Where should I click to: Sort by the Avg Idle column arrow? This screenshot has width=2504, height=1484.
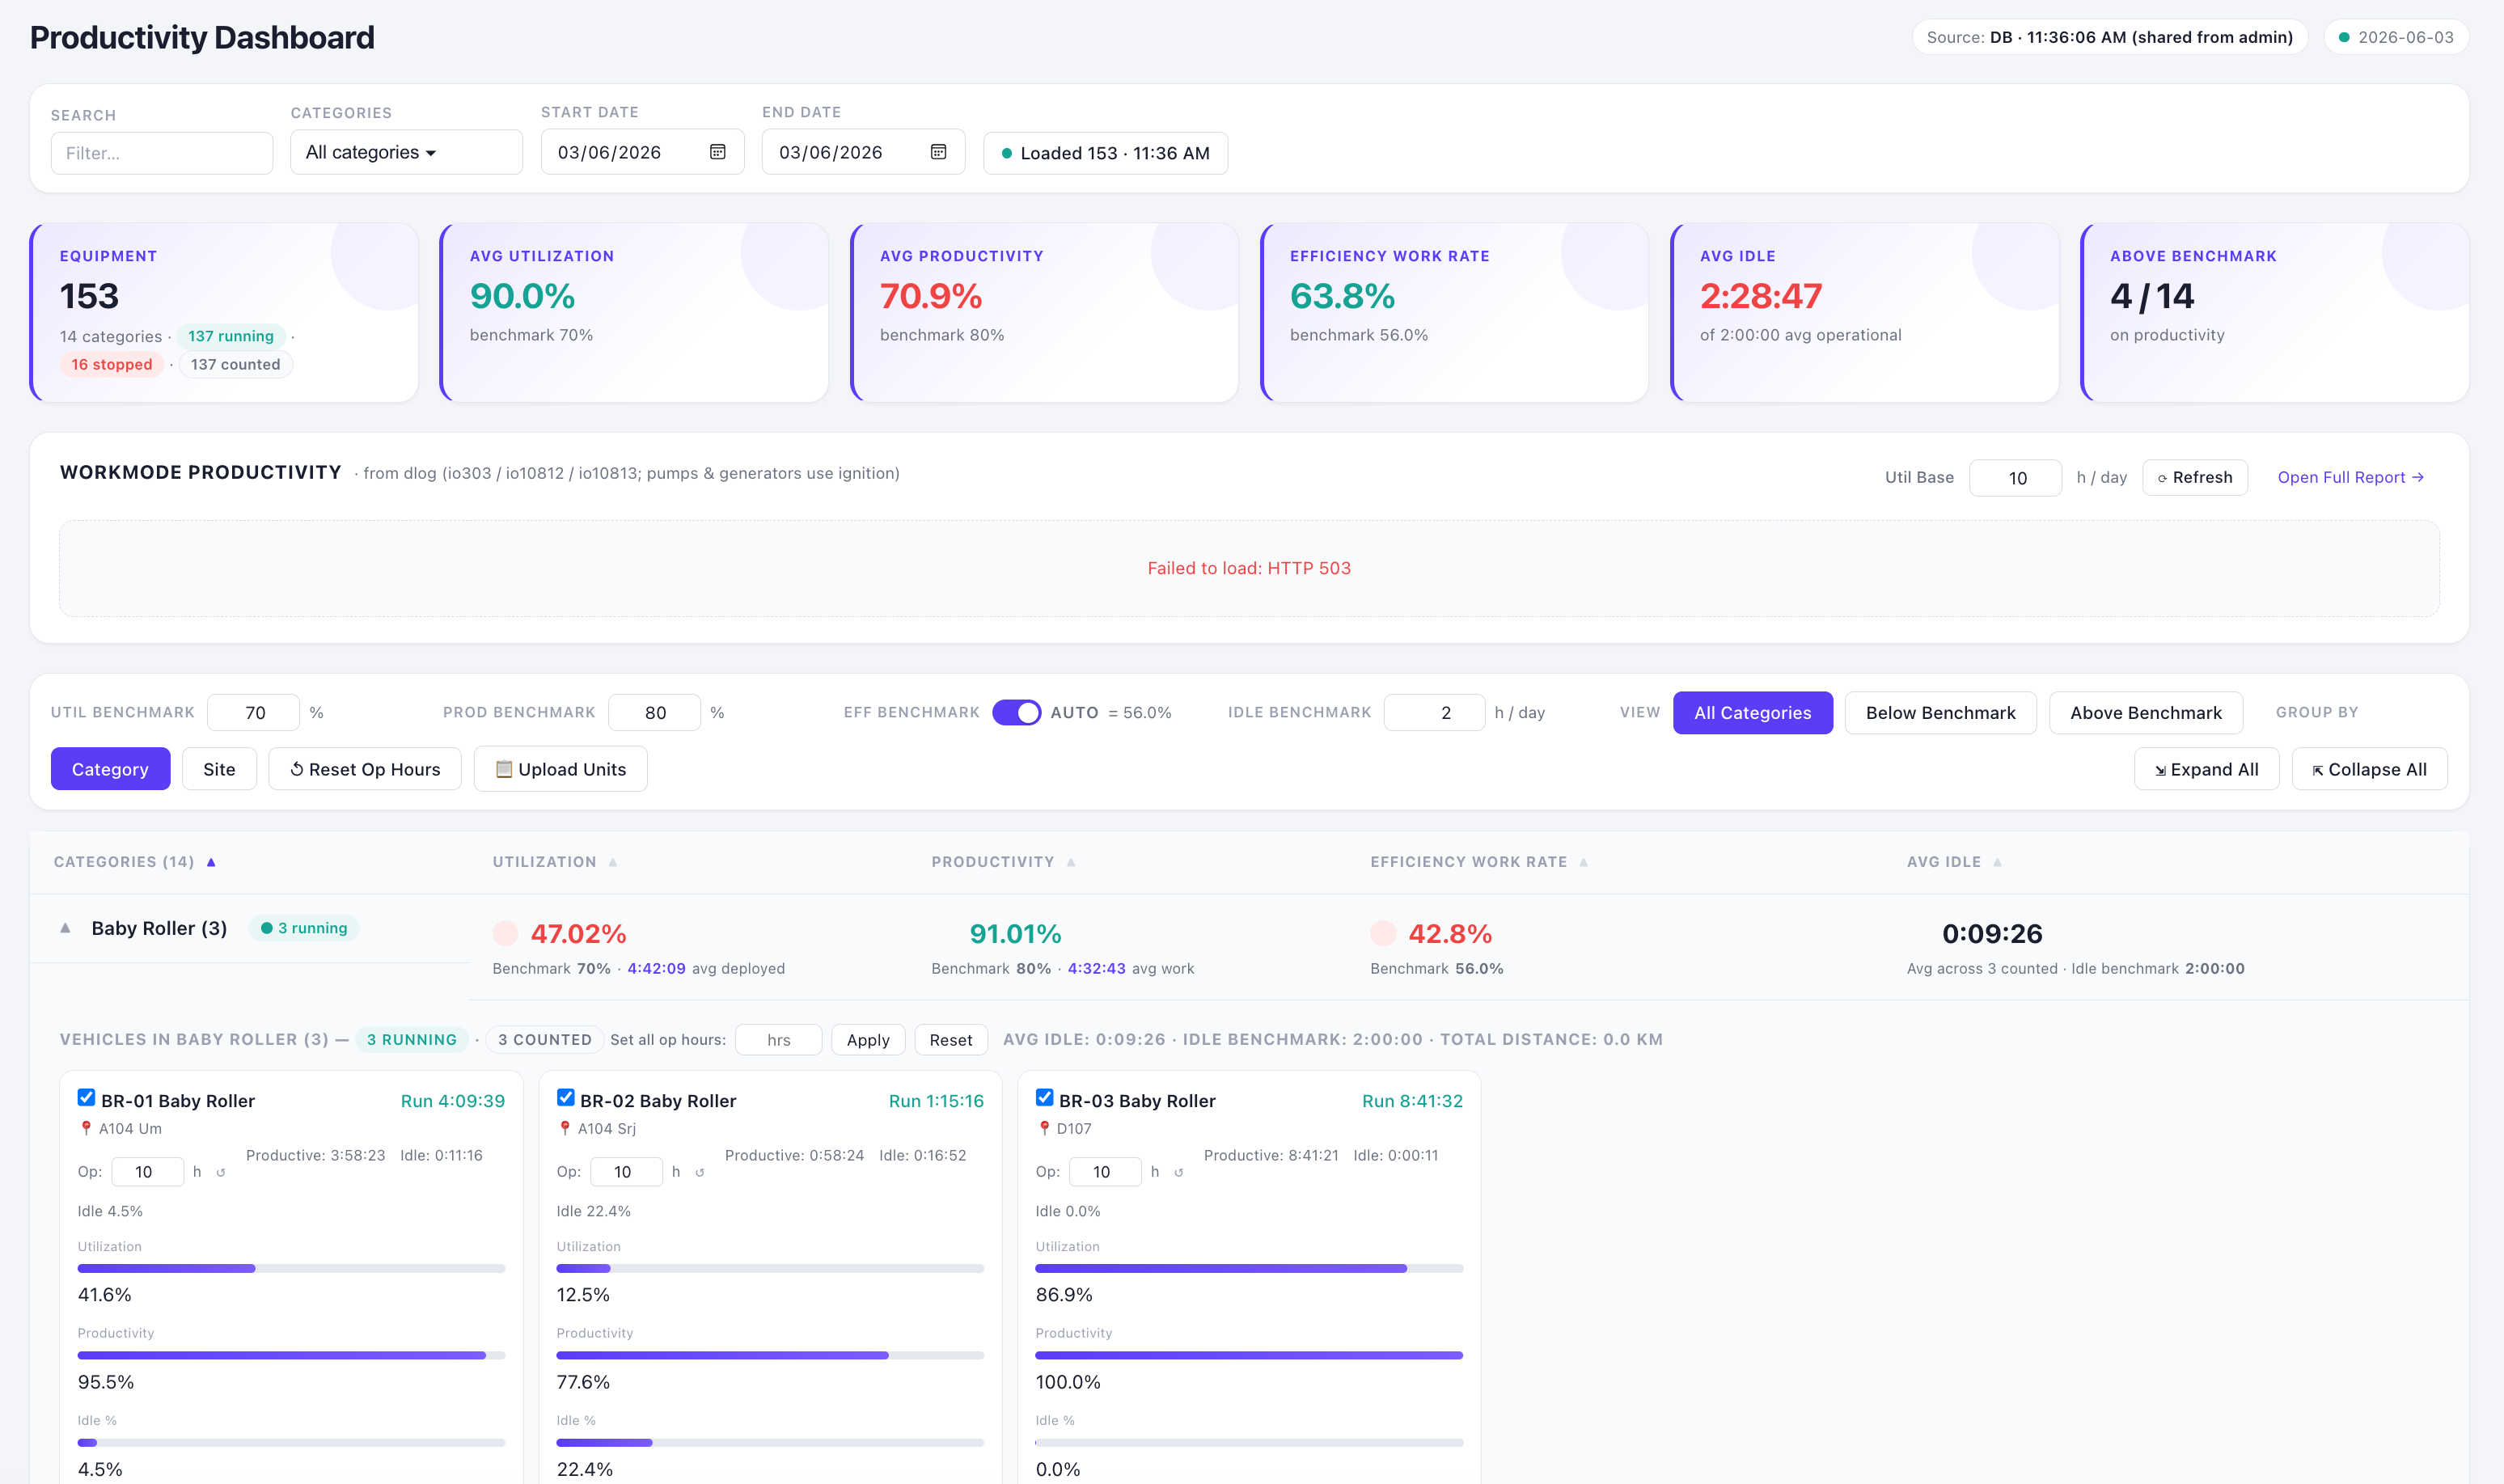[x=1997, y=862]
